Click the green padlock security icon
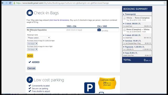 pyautogui.click(x=14, y=3)
